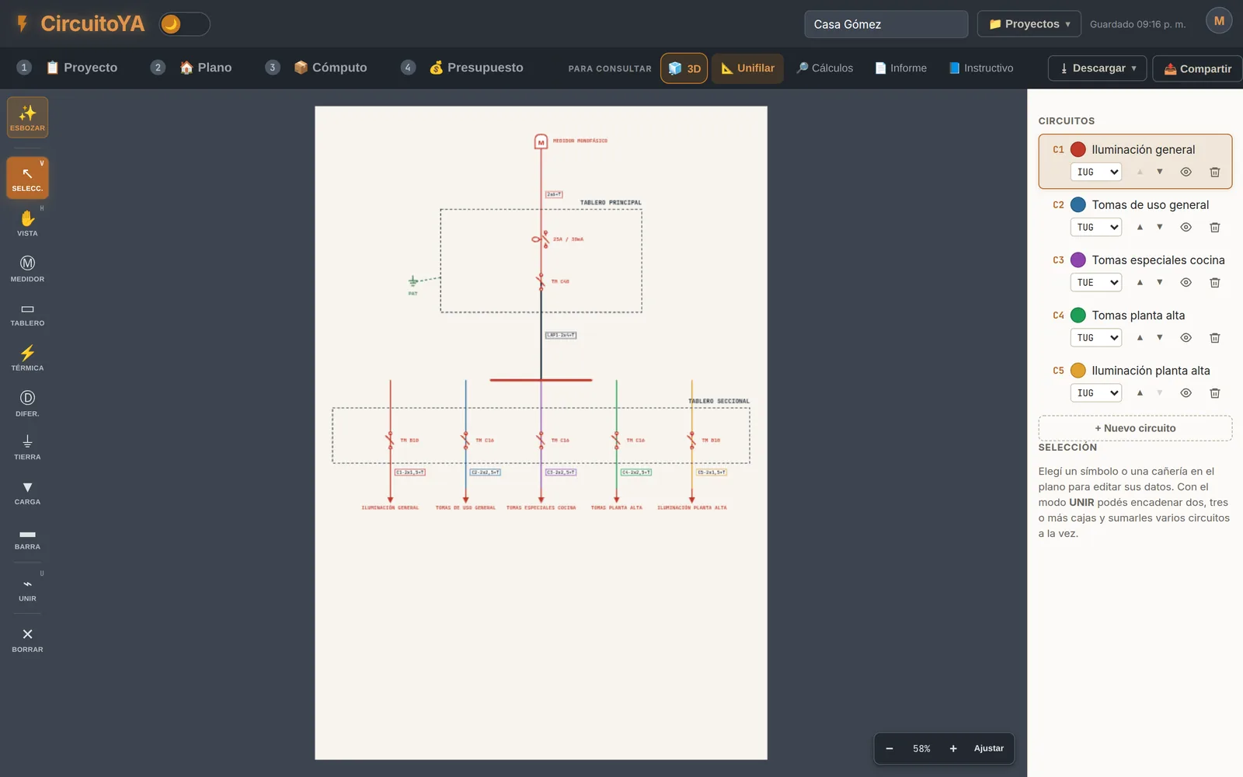Open the Instructivo guide

tap(981, 68)
